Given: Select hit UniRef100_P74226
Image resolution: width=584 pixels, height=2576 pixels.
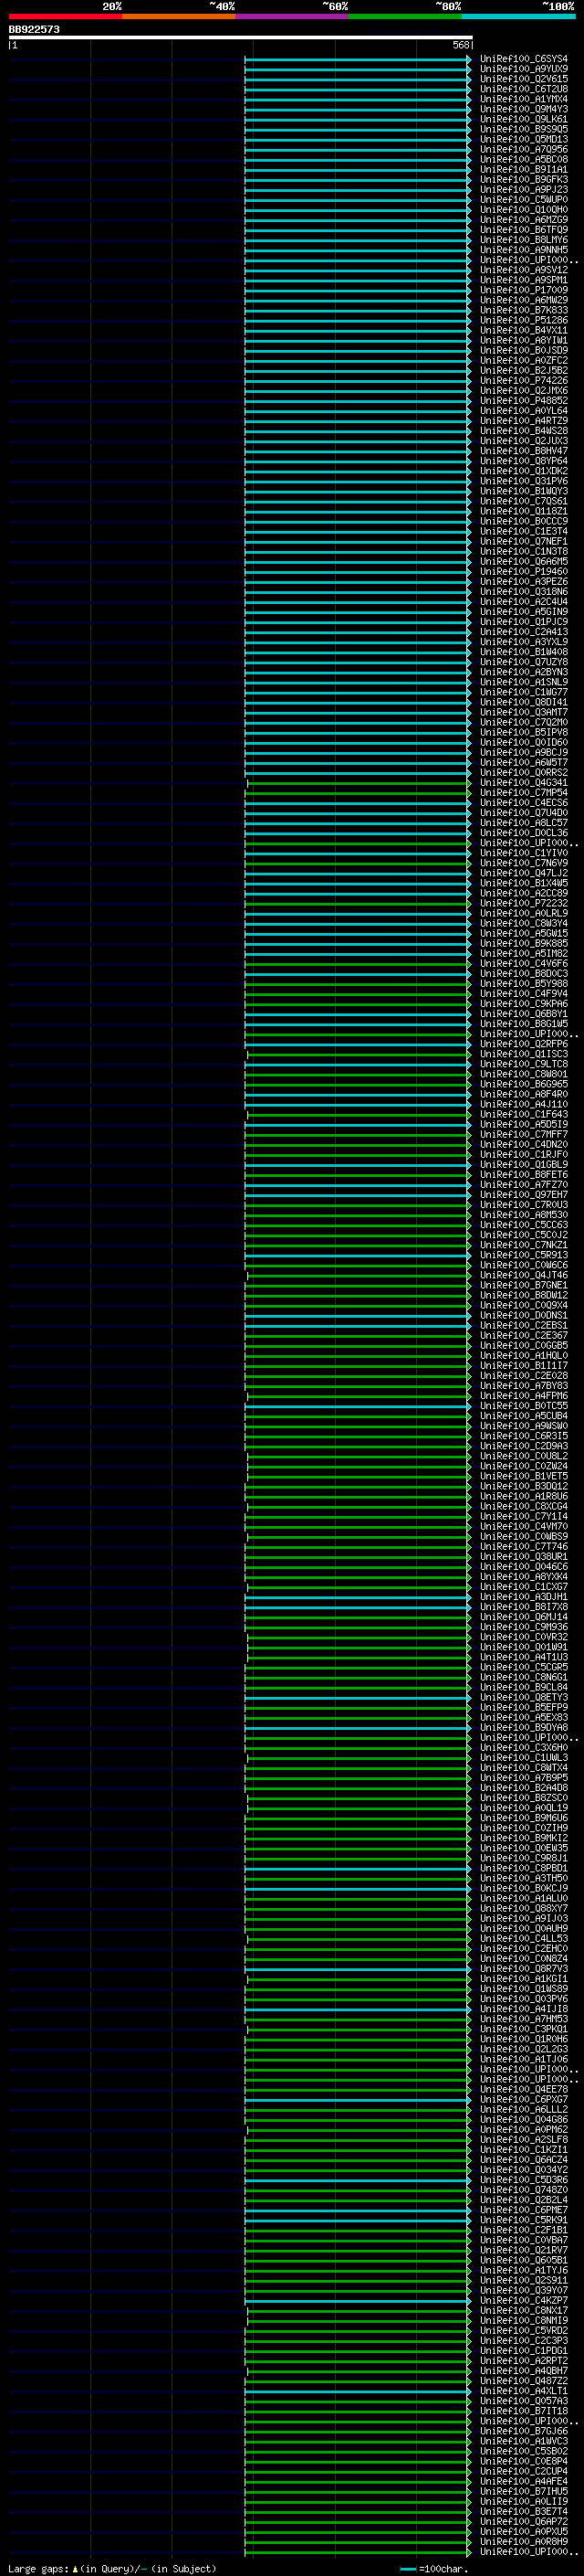Looking at the screenshot, I should 524,380.
